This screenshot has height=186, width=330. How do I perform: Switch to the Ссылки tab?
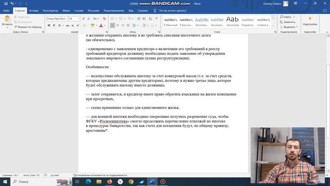[79, 10]
